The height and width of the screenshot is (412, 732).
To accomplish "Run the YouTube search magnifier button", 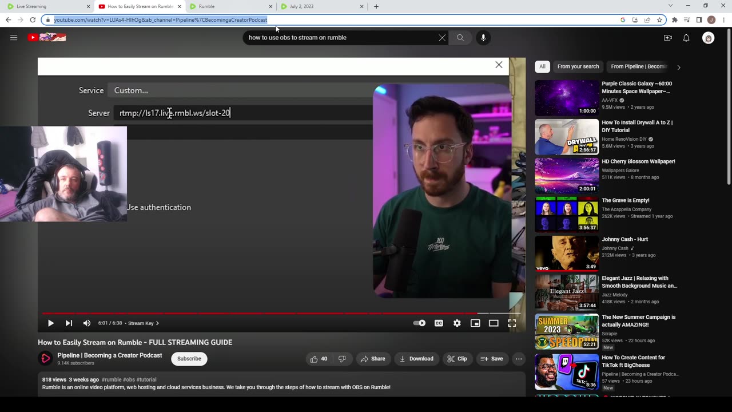I will point(460,38).
